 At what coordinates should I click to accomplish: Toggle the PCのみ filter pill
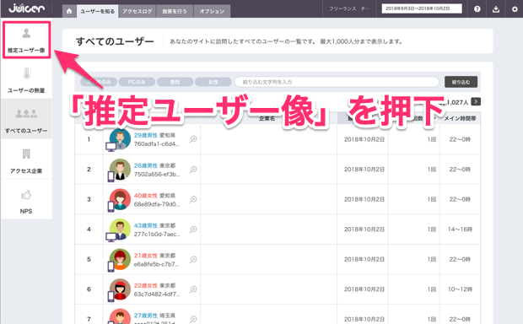tap(137, 82)
